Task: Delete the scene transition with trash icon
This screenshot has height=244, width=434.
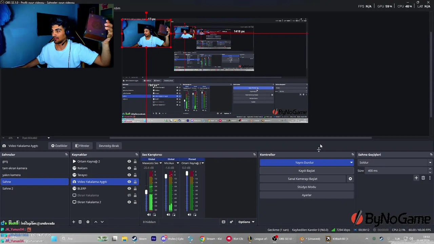Action: coord(423,178)
